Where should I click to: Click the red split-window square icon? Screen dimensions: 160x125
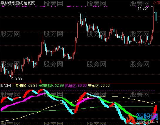tap(158, 3)
